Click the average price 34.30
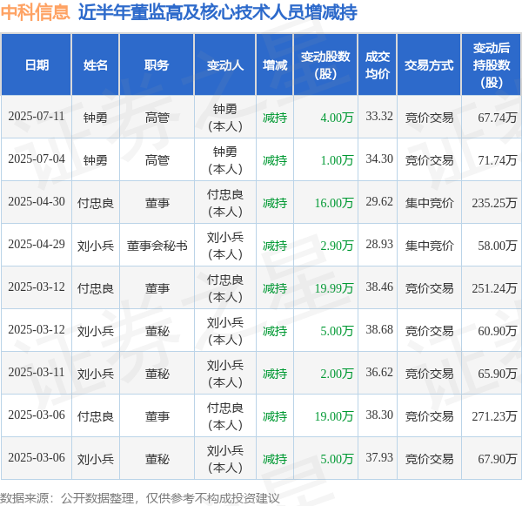 (379, 159)
